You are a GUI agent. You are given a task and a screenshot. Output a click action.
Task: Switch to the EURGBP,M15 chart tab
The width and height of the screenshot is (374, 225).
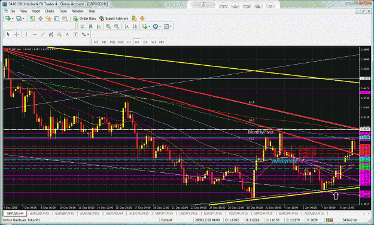[65, 213]
